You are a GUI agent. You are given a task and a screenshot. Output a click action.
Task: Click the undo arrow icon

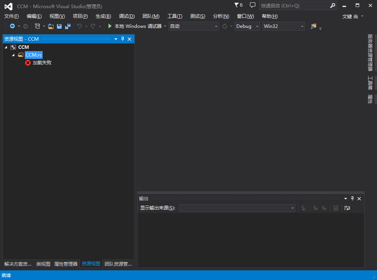click(79, 26)
